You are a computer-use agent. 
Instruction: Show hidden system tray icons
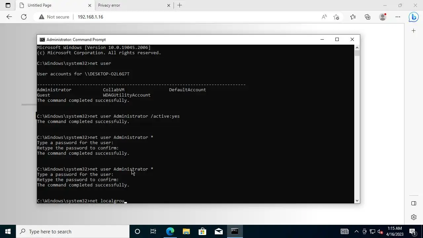[x=356, y=231]
